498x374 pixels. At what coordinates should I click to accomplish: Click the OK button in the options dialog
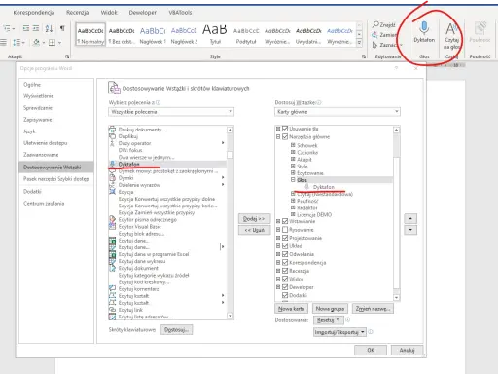pos(371,350)
